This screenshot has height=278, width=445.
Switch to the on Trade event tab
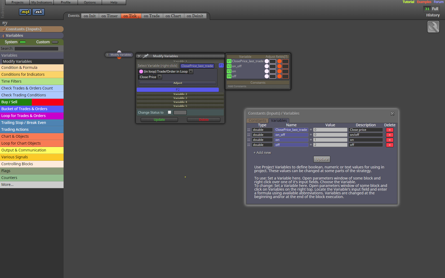(x=152, y=16)
